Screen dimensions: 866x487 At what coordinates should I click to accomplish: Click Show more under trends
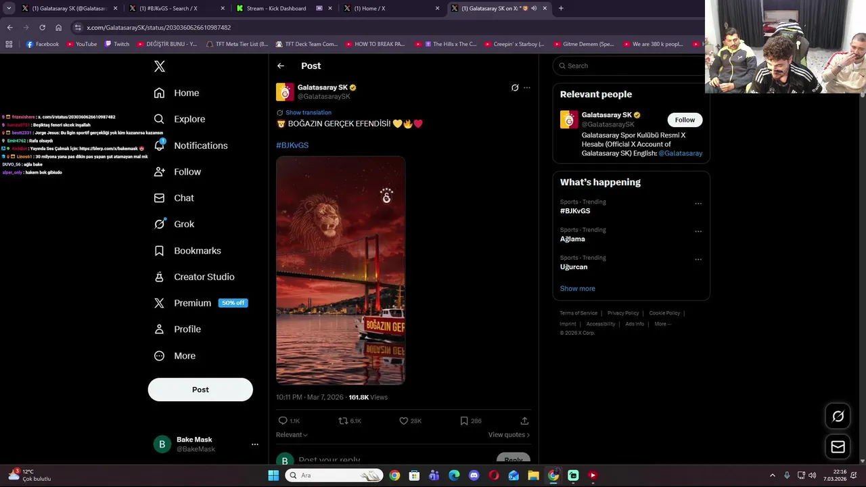tap(578, 288)
